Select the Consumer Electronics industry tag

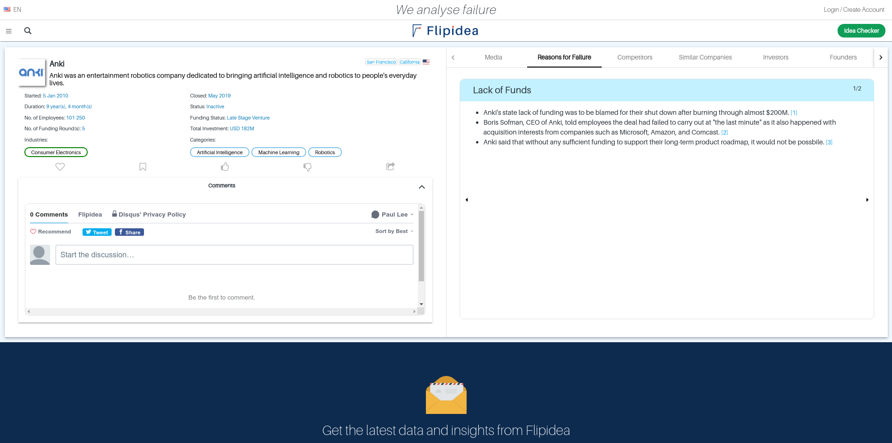click(x=56, y=152)
